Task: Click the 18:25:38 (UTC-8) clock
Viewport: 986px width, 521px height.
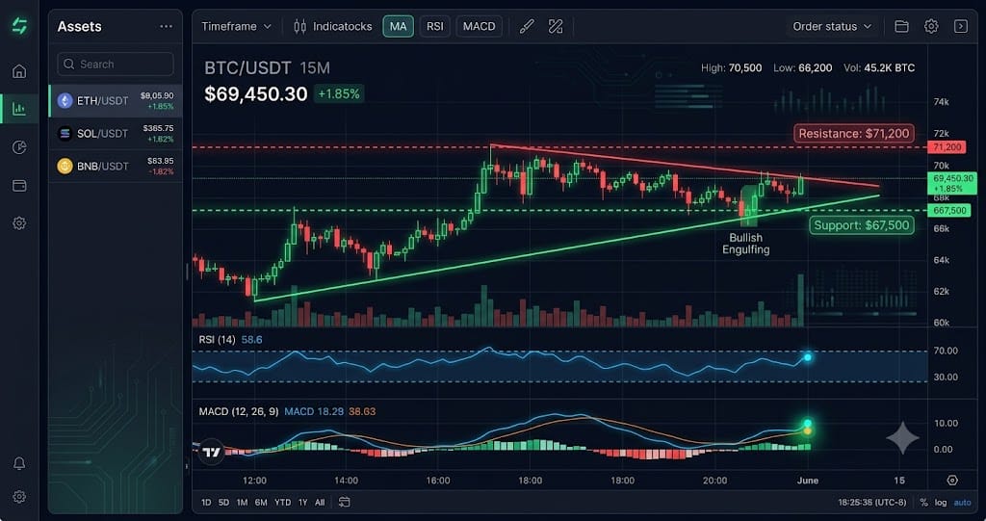Action: (x=872, y=502)
